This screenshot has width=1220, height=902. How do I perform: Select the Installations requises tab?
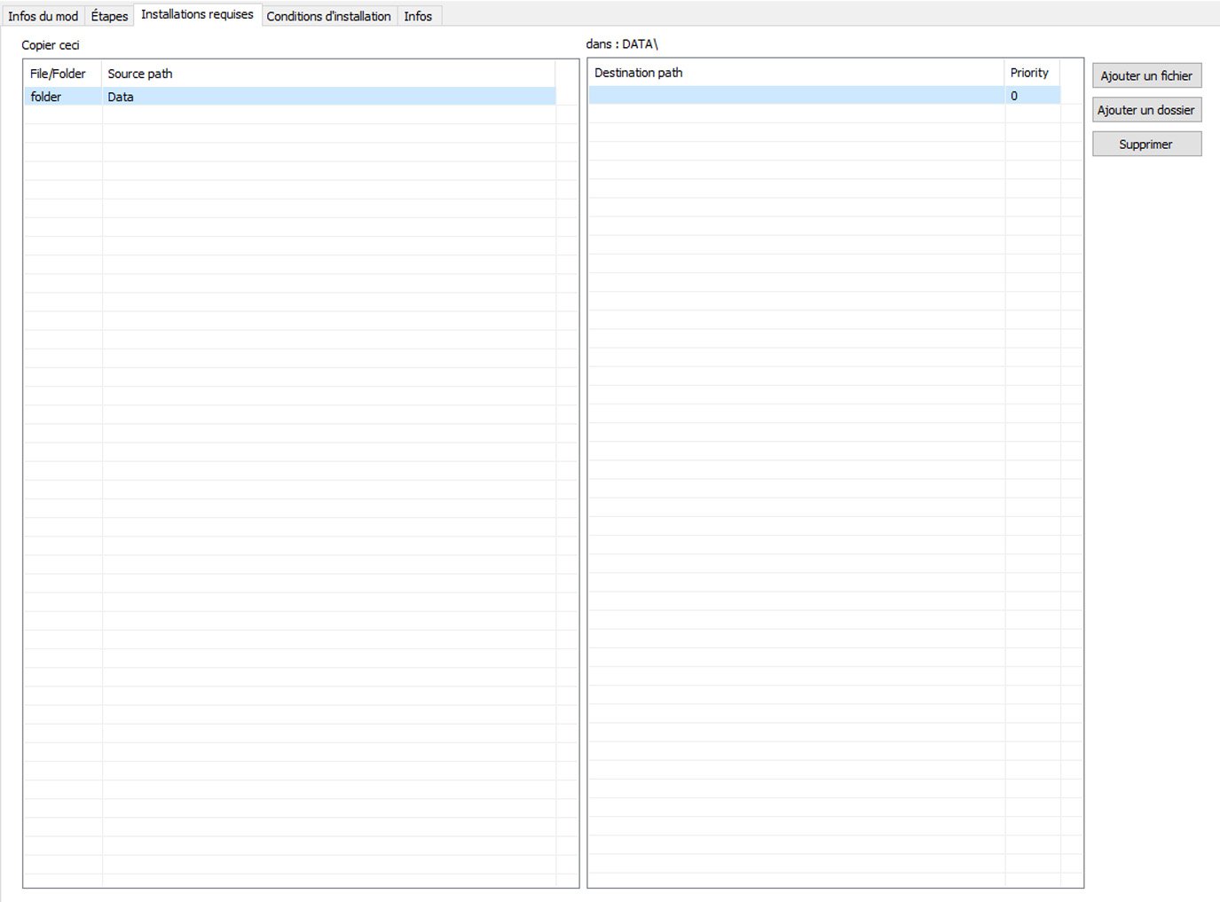point(197,14)
